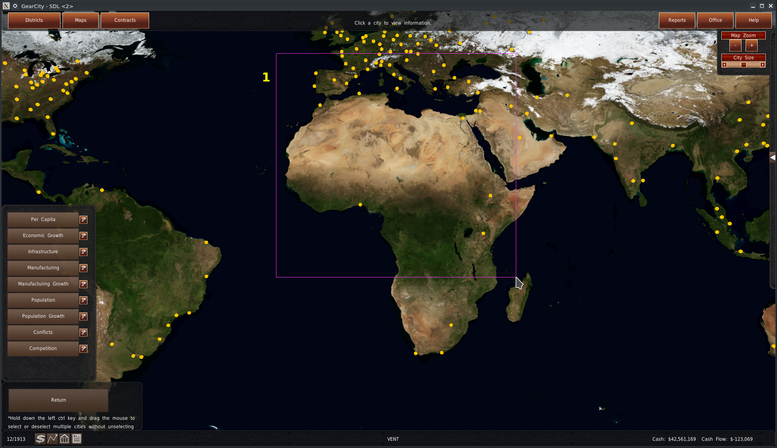Open the bank building icon
The image size is (777, 448).
pyautogui.click(x=64, y=439)
